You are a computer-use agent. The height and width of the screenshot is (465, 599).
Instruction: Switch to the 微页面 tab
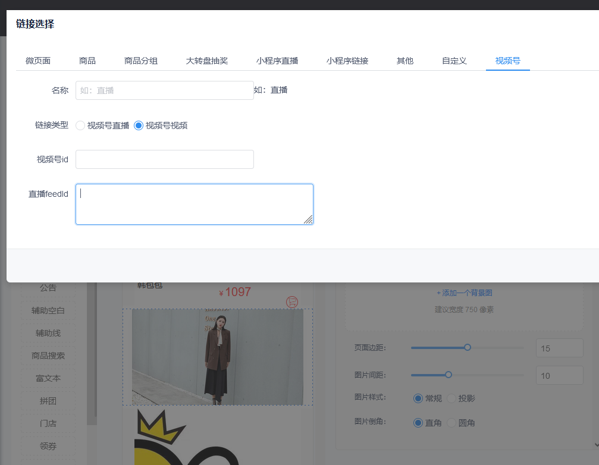coord(38,61)
